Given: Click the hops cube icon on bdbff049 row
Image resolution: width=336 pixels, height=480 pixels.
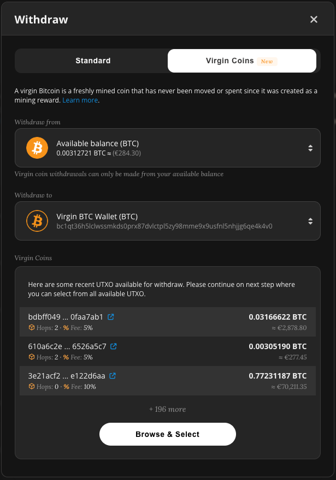Looking at the screenshot, I should [x=31, y=328].
